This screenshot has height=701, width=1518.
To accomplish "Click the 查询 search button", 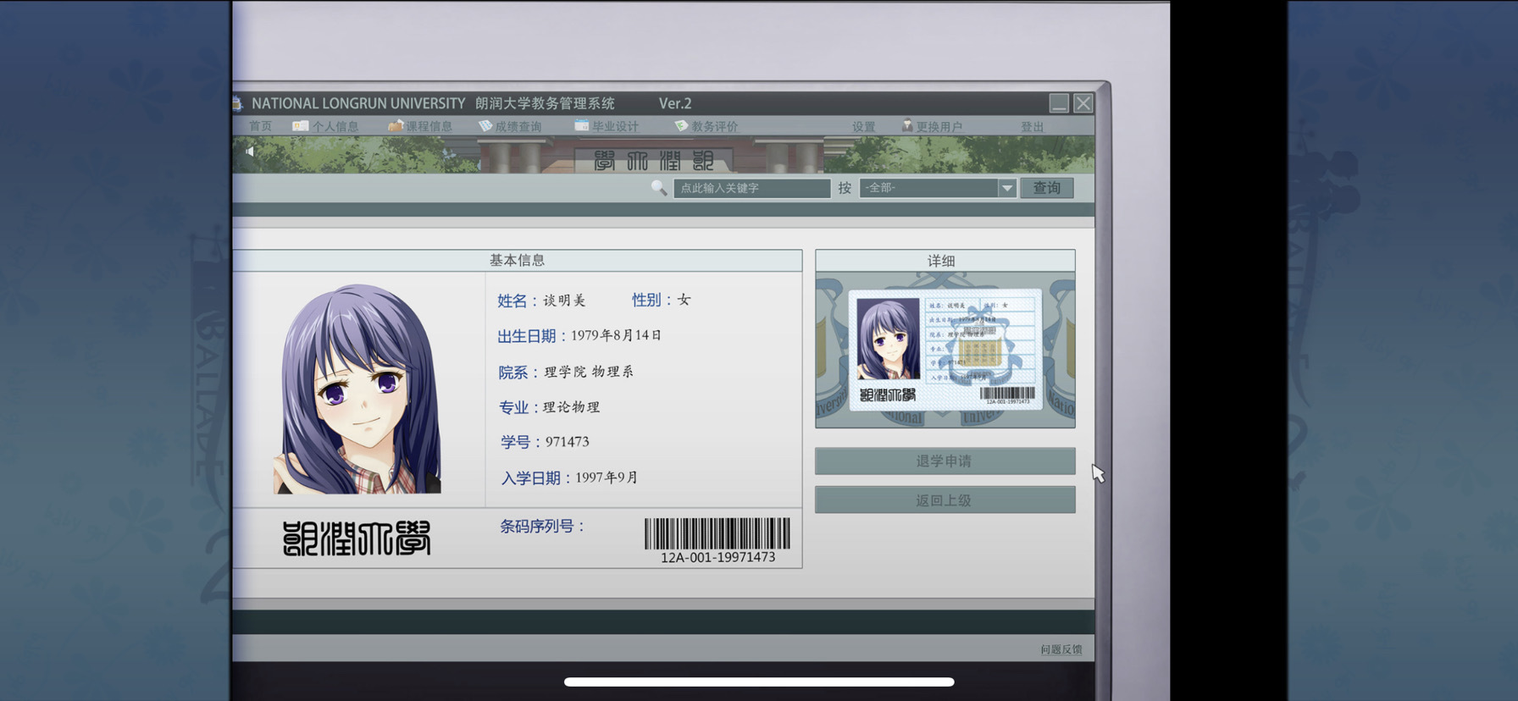I will coord(1047,188).
